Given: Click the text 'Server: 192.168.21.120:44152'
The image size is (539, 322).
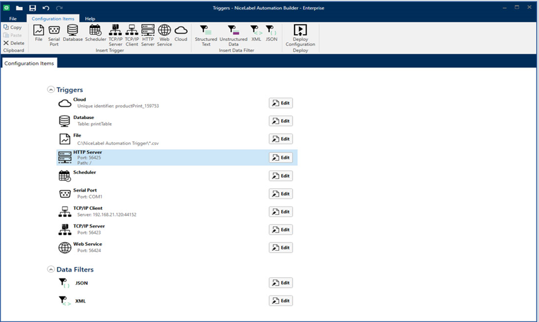Looking at the screenshot, I should pyautogui.click(x=107, y=215).
